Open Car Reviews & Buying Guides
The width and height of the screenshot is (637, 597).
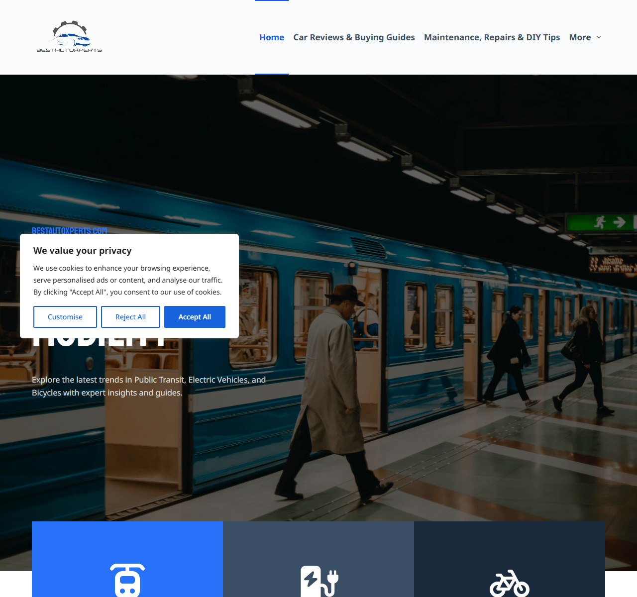(x=354, y=37)
